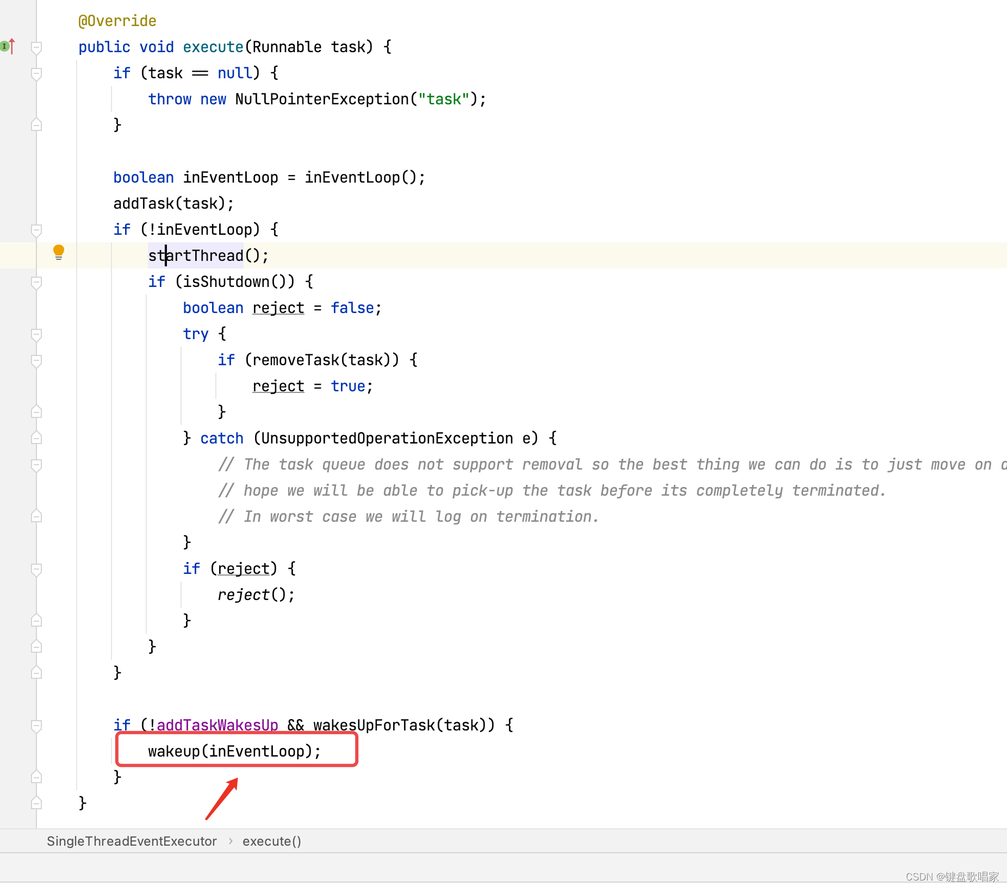
Task: Place cursor on the Runnable parameter type
Action: click(x=287, y=47)
